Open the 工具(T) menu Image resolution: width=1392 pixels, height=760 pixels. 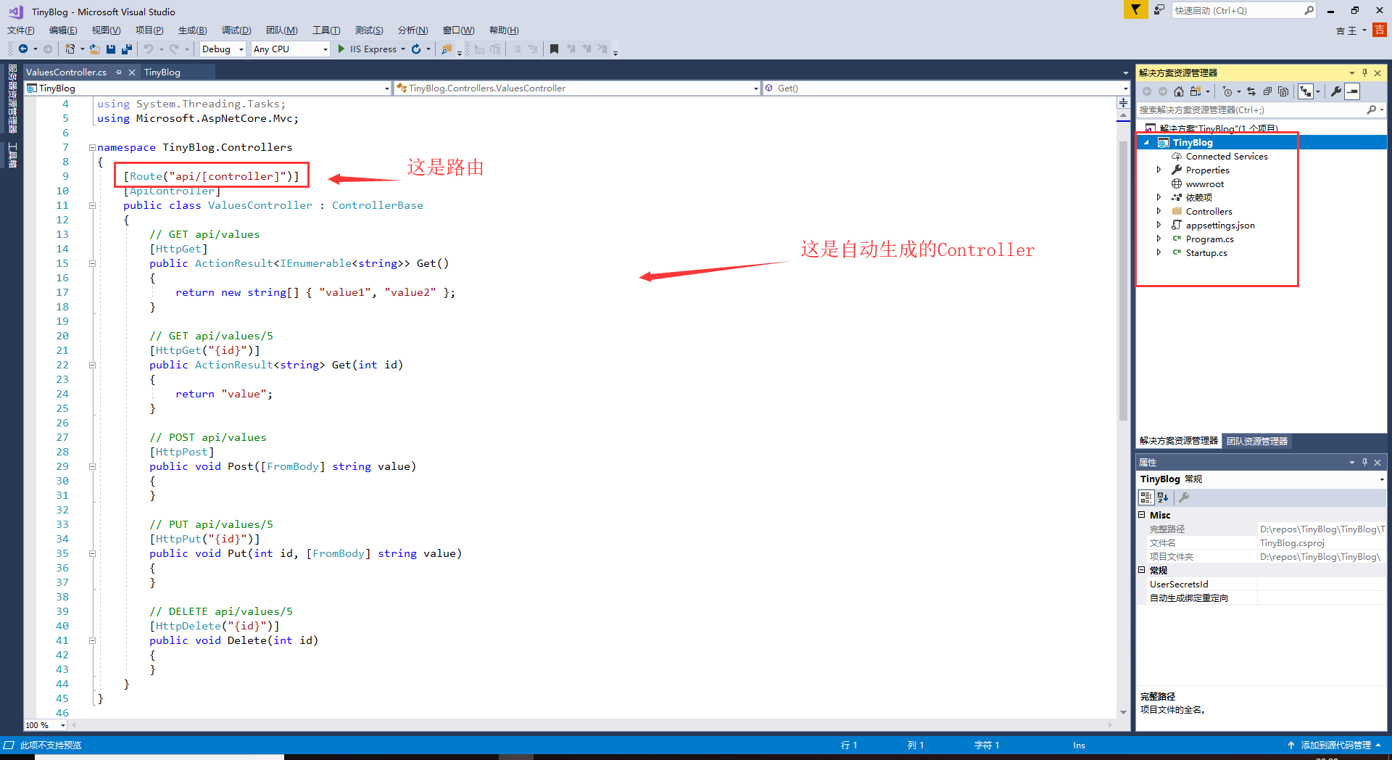[x=326, y=30]
